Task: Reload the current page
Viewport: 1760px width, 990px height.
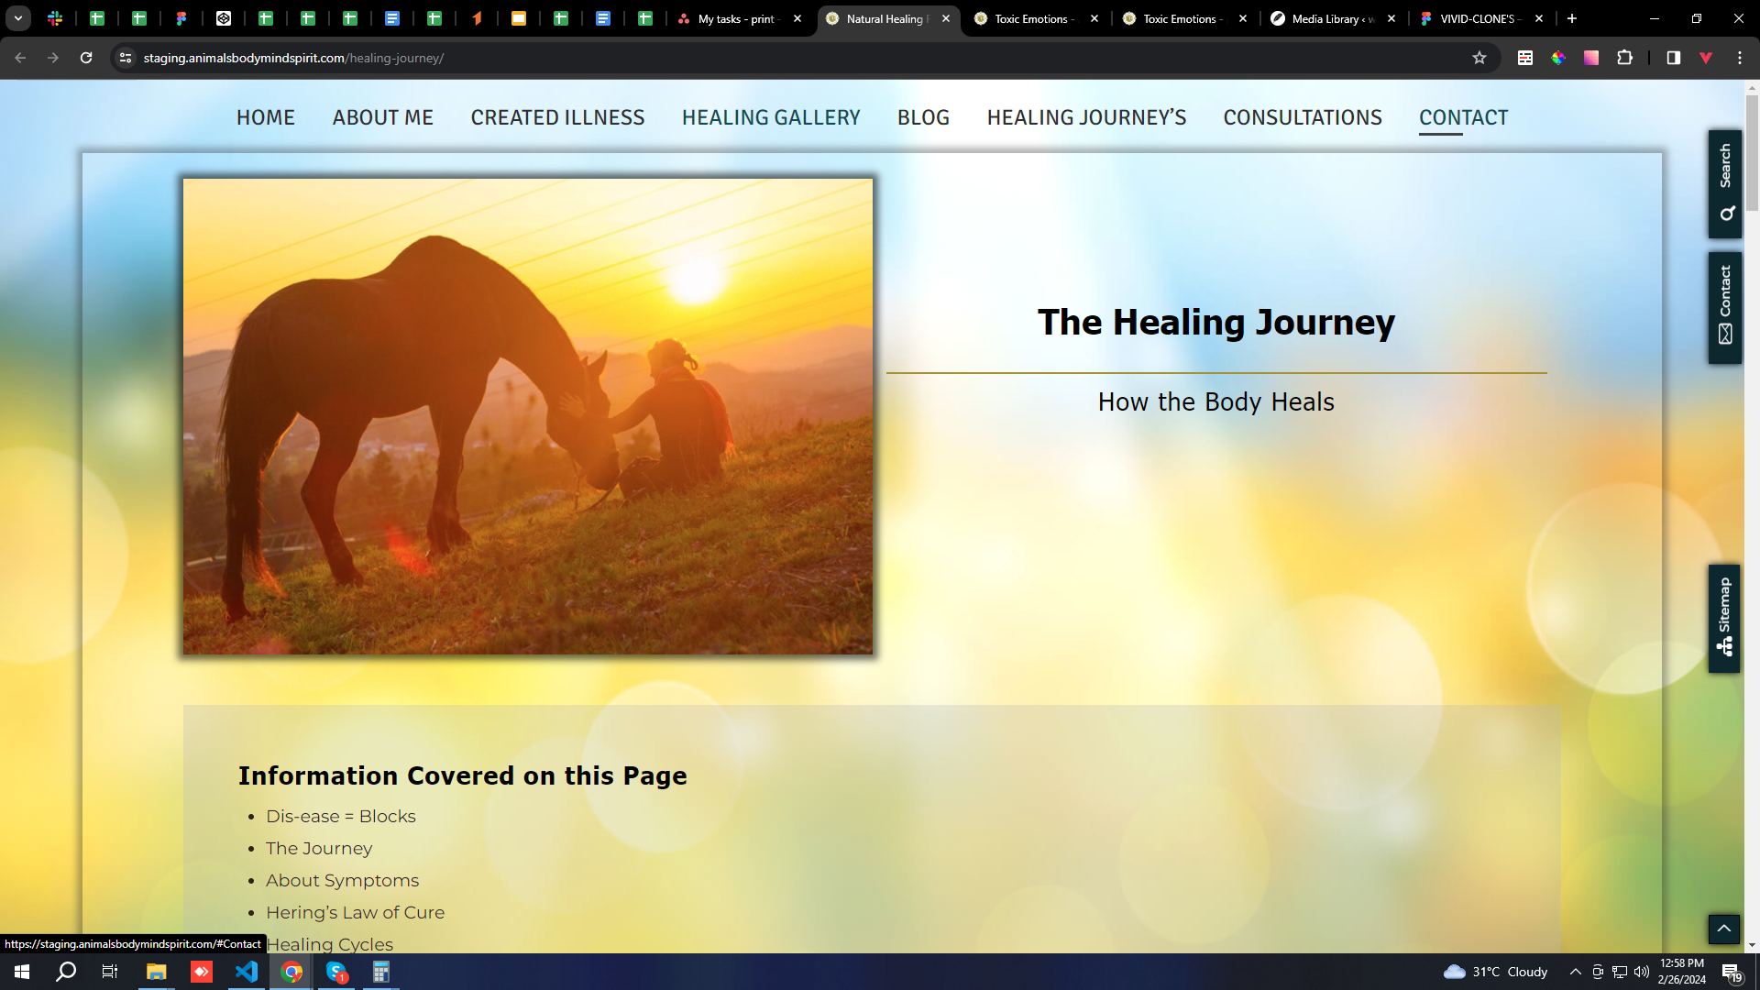Action: pyautogui.click(x=86, y=58)
